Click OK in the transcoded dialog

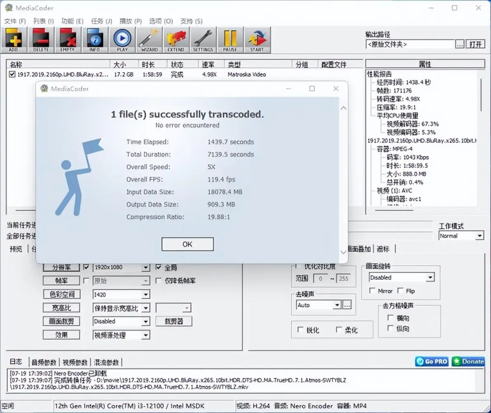[x=187, y=244]
